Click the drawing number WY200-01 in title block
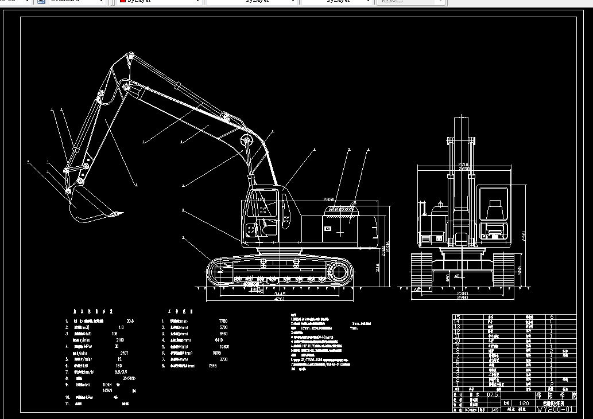593x419 pixels. click(x=556, y=409)
